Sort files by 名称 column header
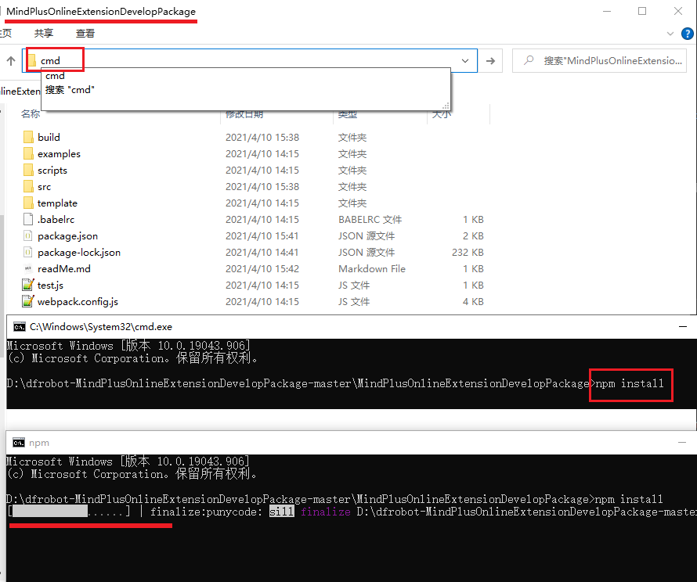 31,114
